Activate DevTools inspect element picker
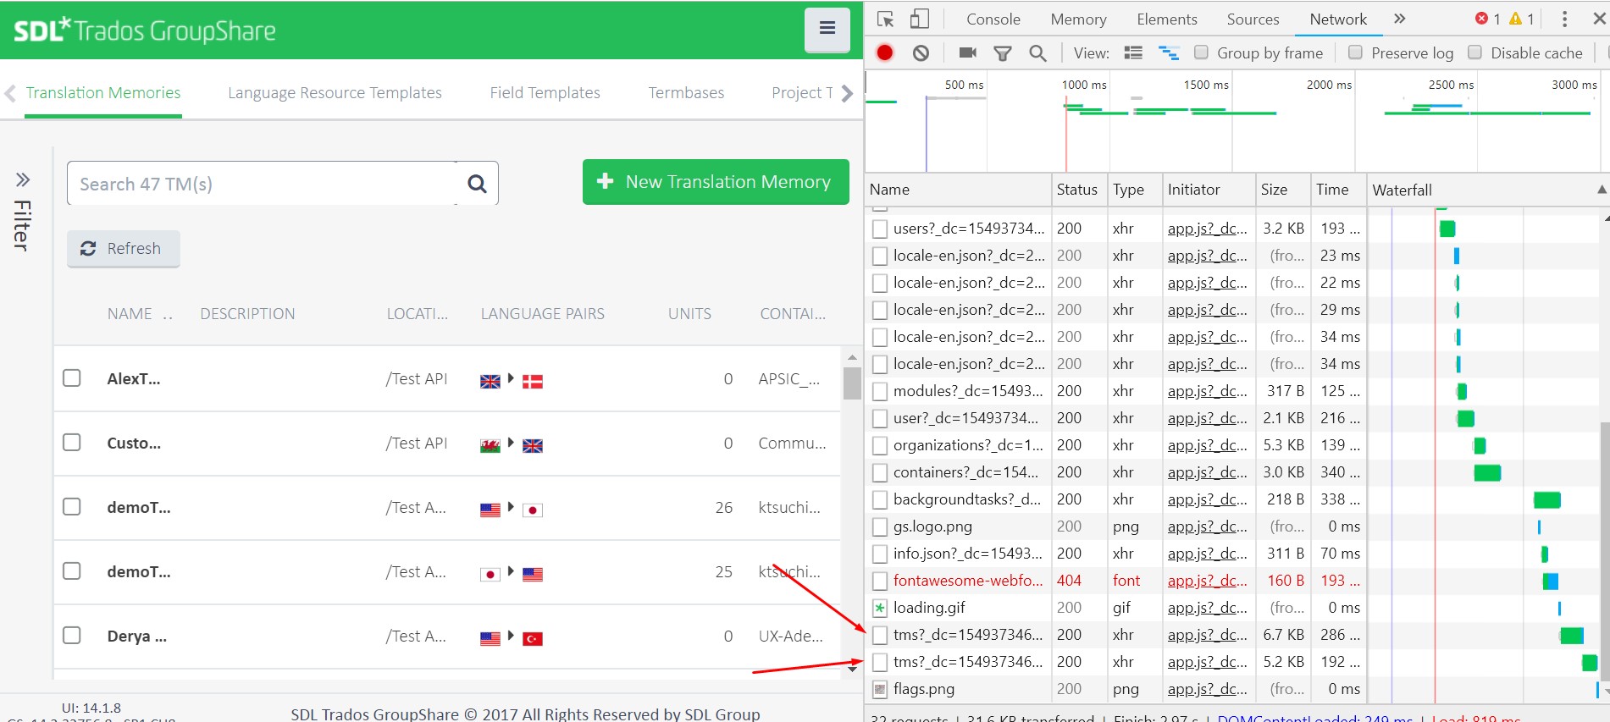Screen dimensions: 1610x722 click(x=886, y=19)
